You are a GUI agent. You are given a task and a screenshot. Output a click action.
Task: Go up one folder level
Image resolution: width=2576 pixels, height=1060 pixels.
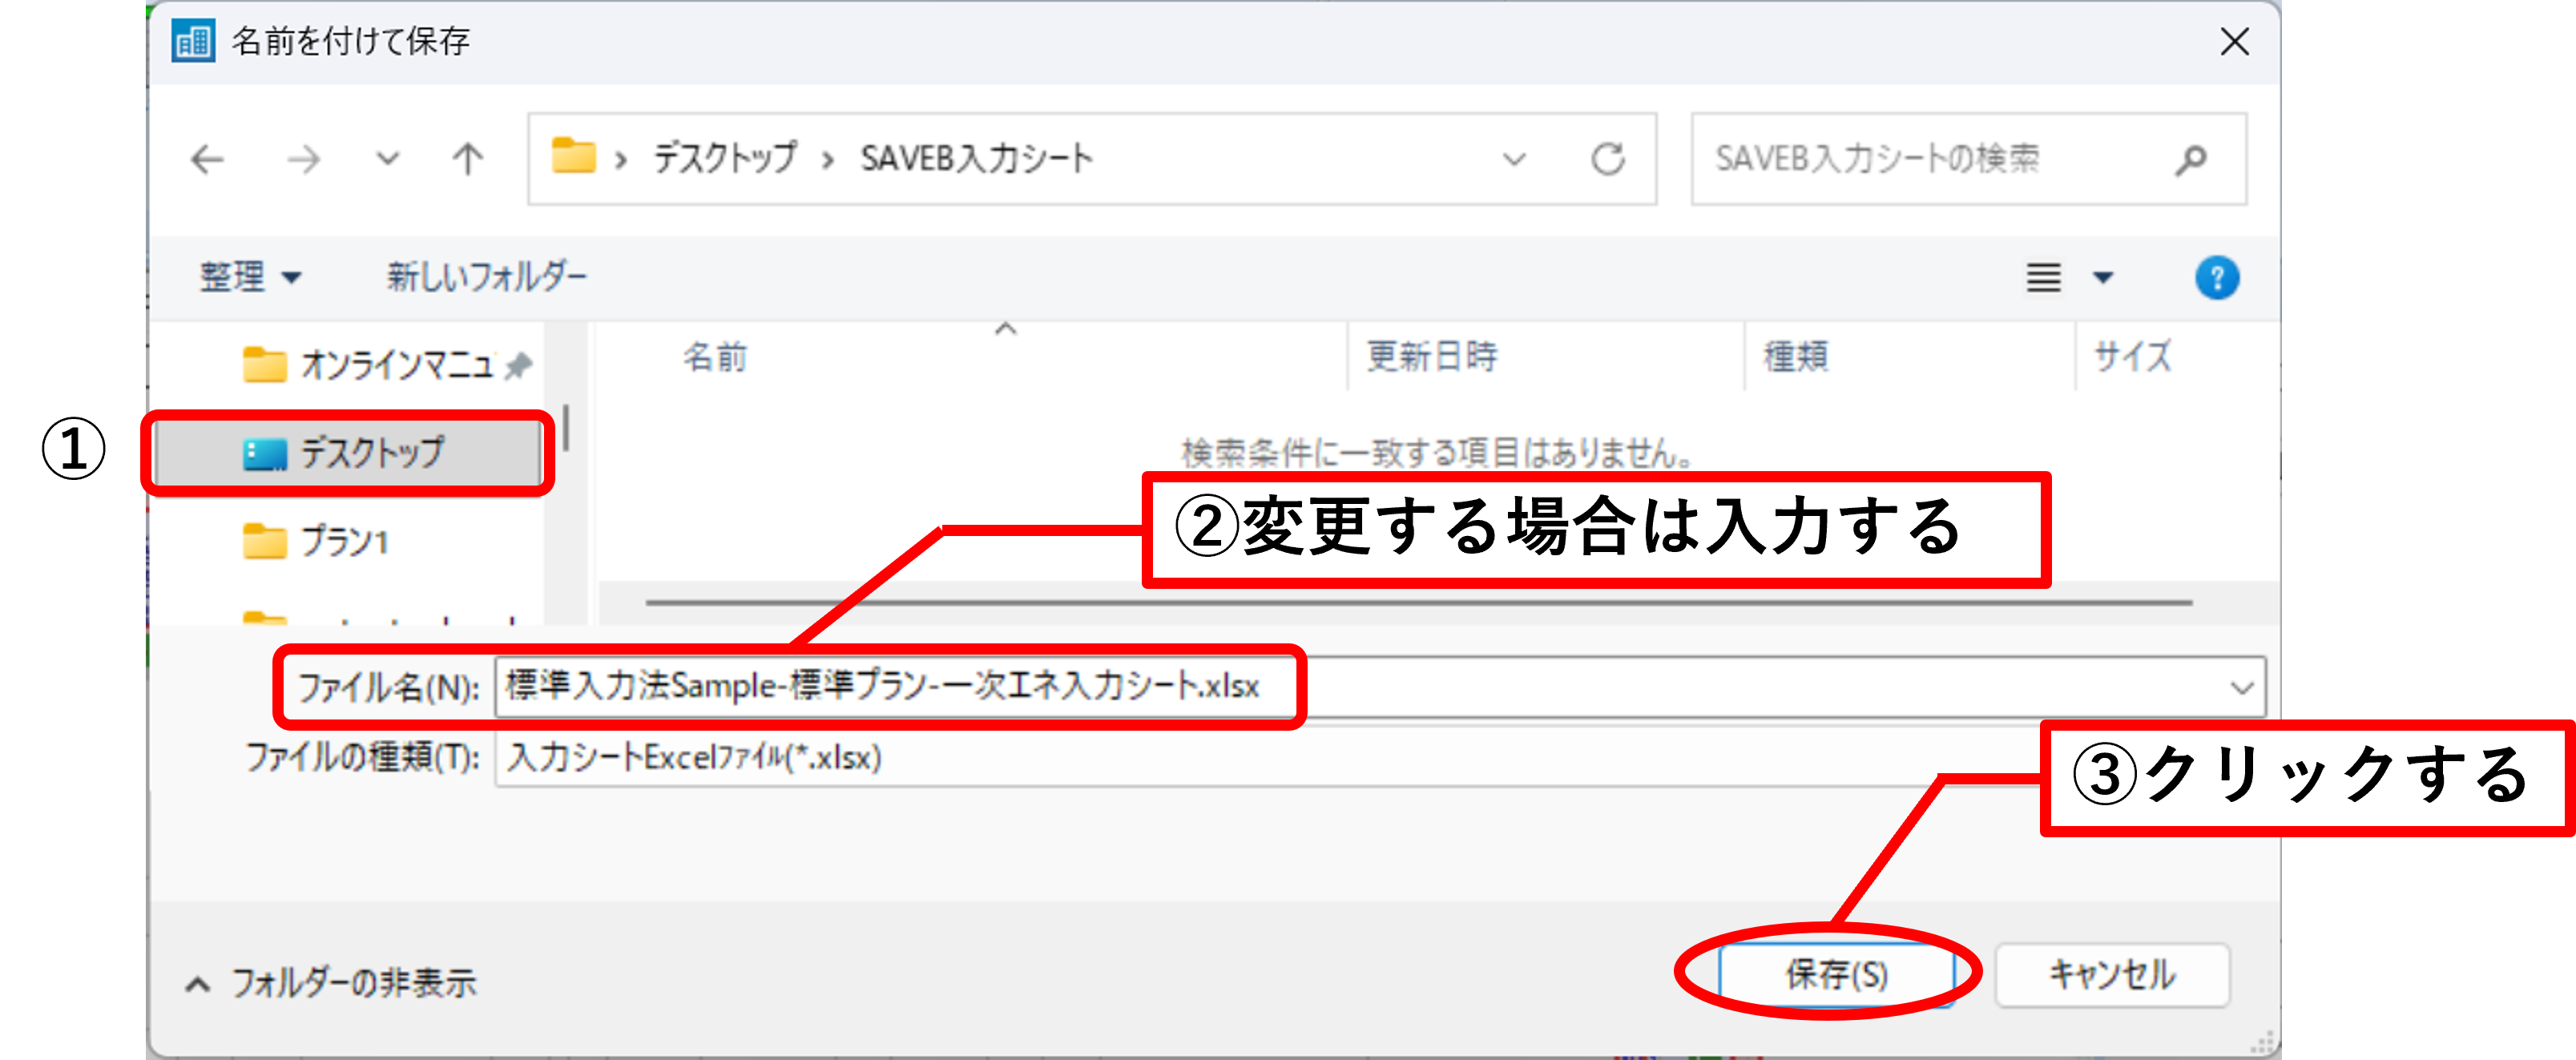click(x=467, y=159)
